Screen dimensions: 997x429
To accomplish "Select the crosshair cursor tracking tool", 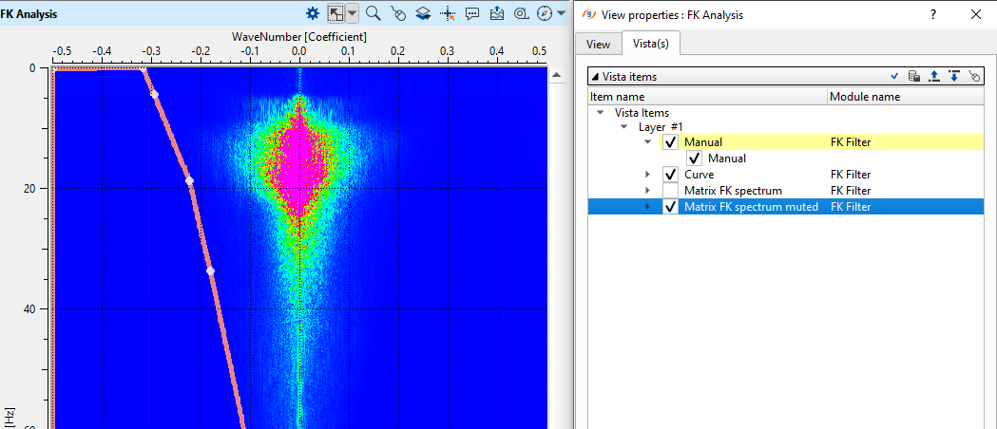I will 448,13.
